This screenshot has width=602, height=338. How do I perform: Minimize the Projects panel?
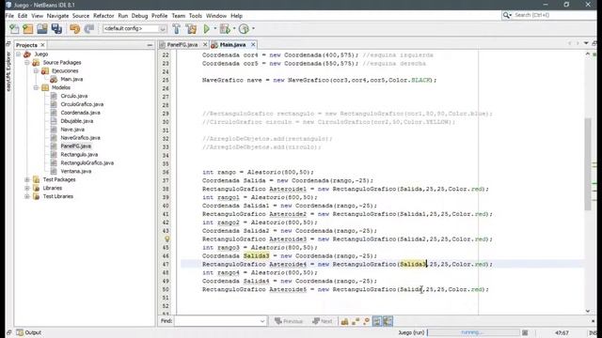point(150,45)
